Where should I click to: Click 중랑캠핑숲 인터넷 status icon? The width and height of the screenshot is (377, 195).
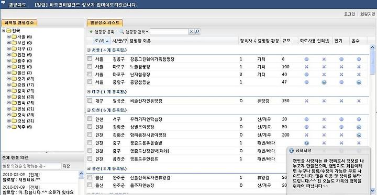click(x=324, y=82)
